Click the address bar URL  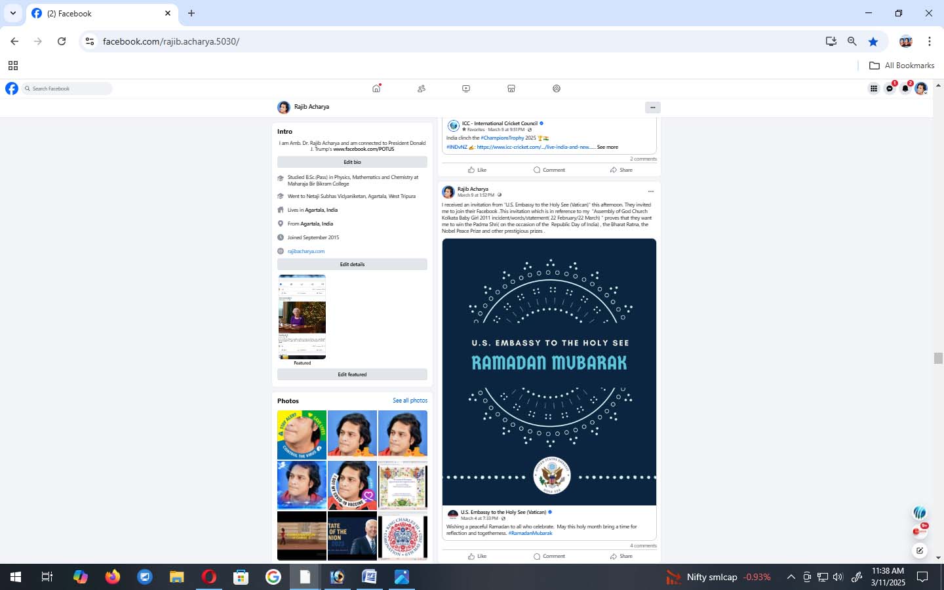(171, 41)
